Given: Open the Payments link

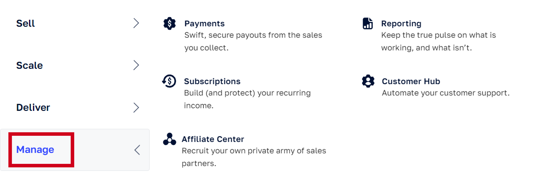Looking at the screenshot, I should click(x=205, y=24).
